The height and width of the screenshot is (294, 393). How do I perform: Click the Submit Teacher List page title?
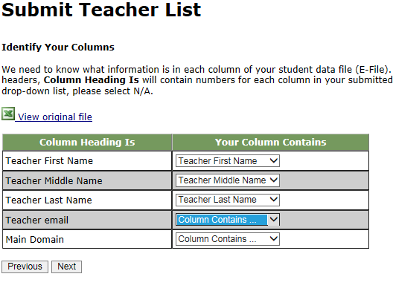[101, 10]
